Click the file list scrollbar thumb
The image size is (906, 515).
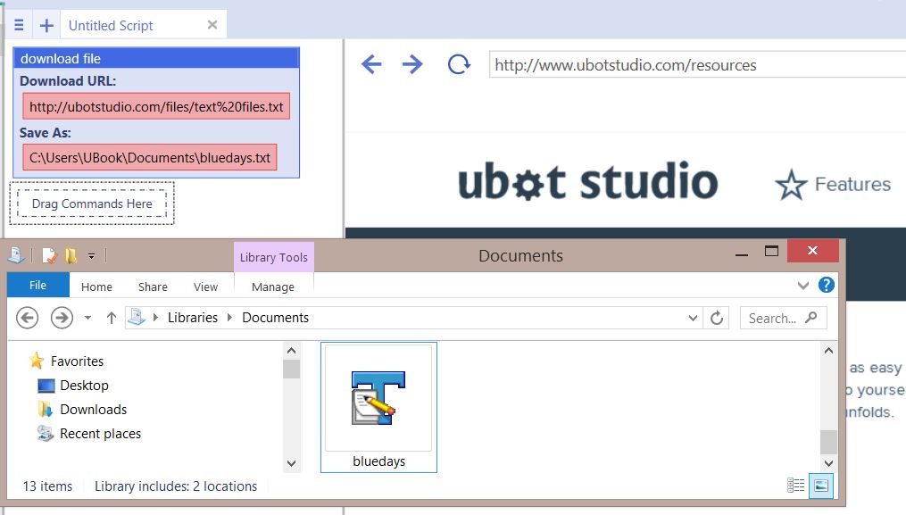pyautogui.click(x=828, y=442)
